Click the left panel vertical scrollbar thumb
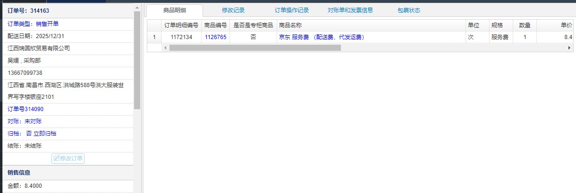This screenshot has width=576, height=193. pos(137,61)
